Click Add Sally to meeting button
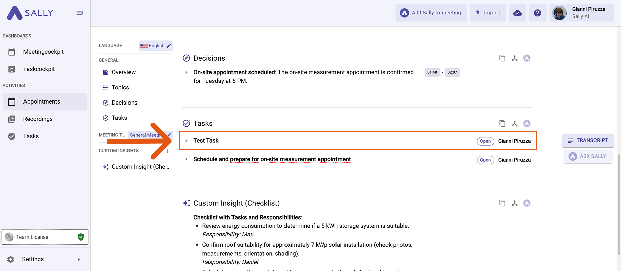621x271 pixels. pos(431,13)
